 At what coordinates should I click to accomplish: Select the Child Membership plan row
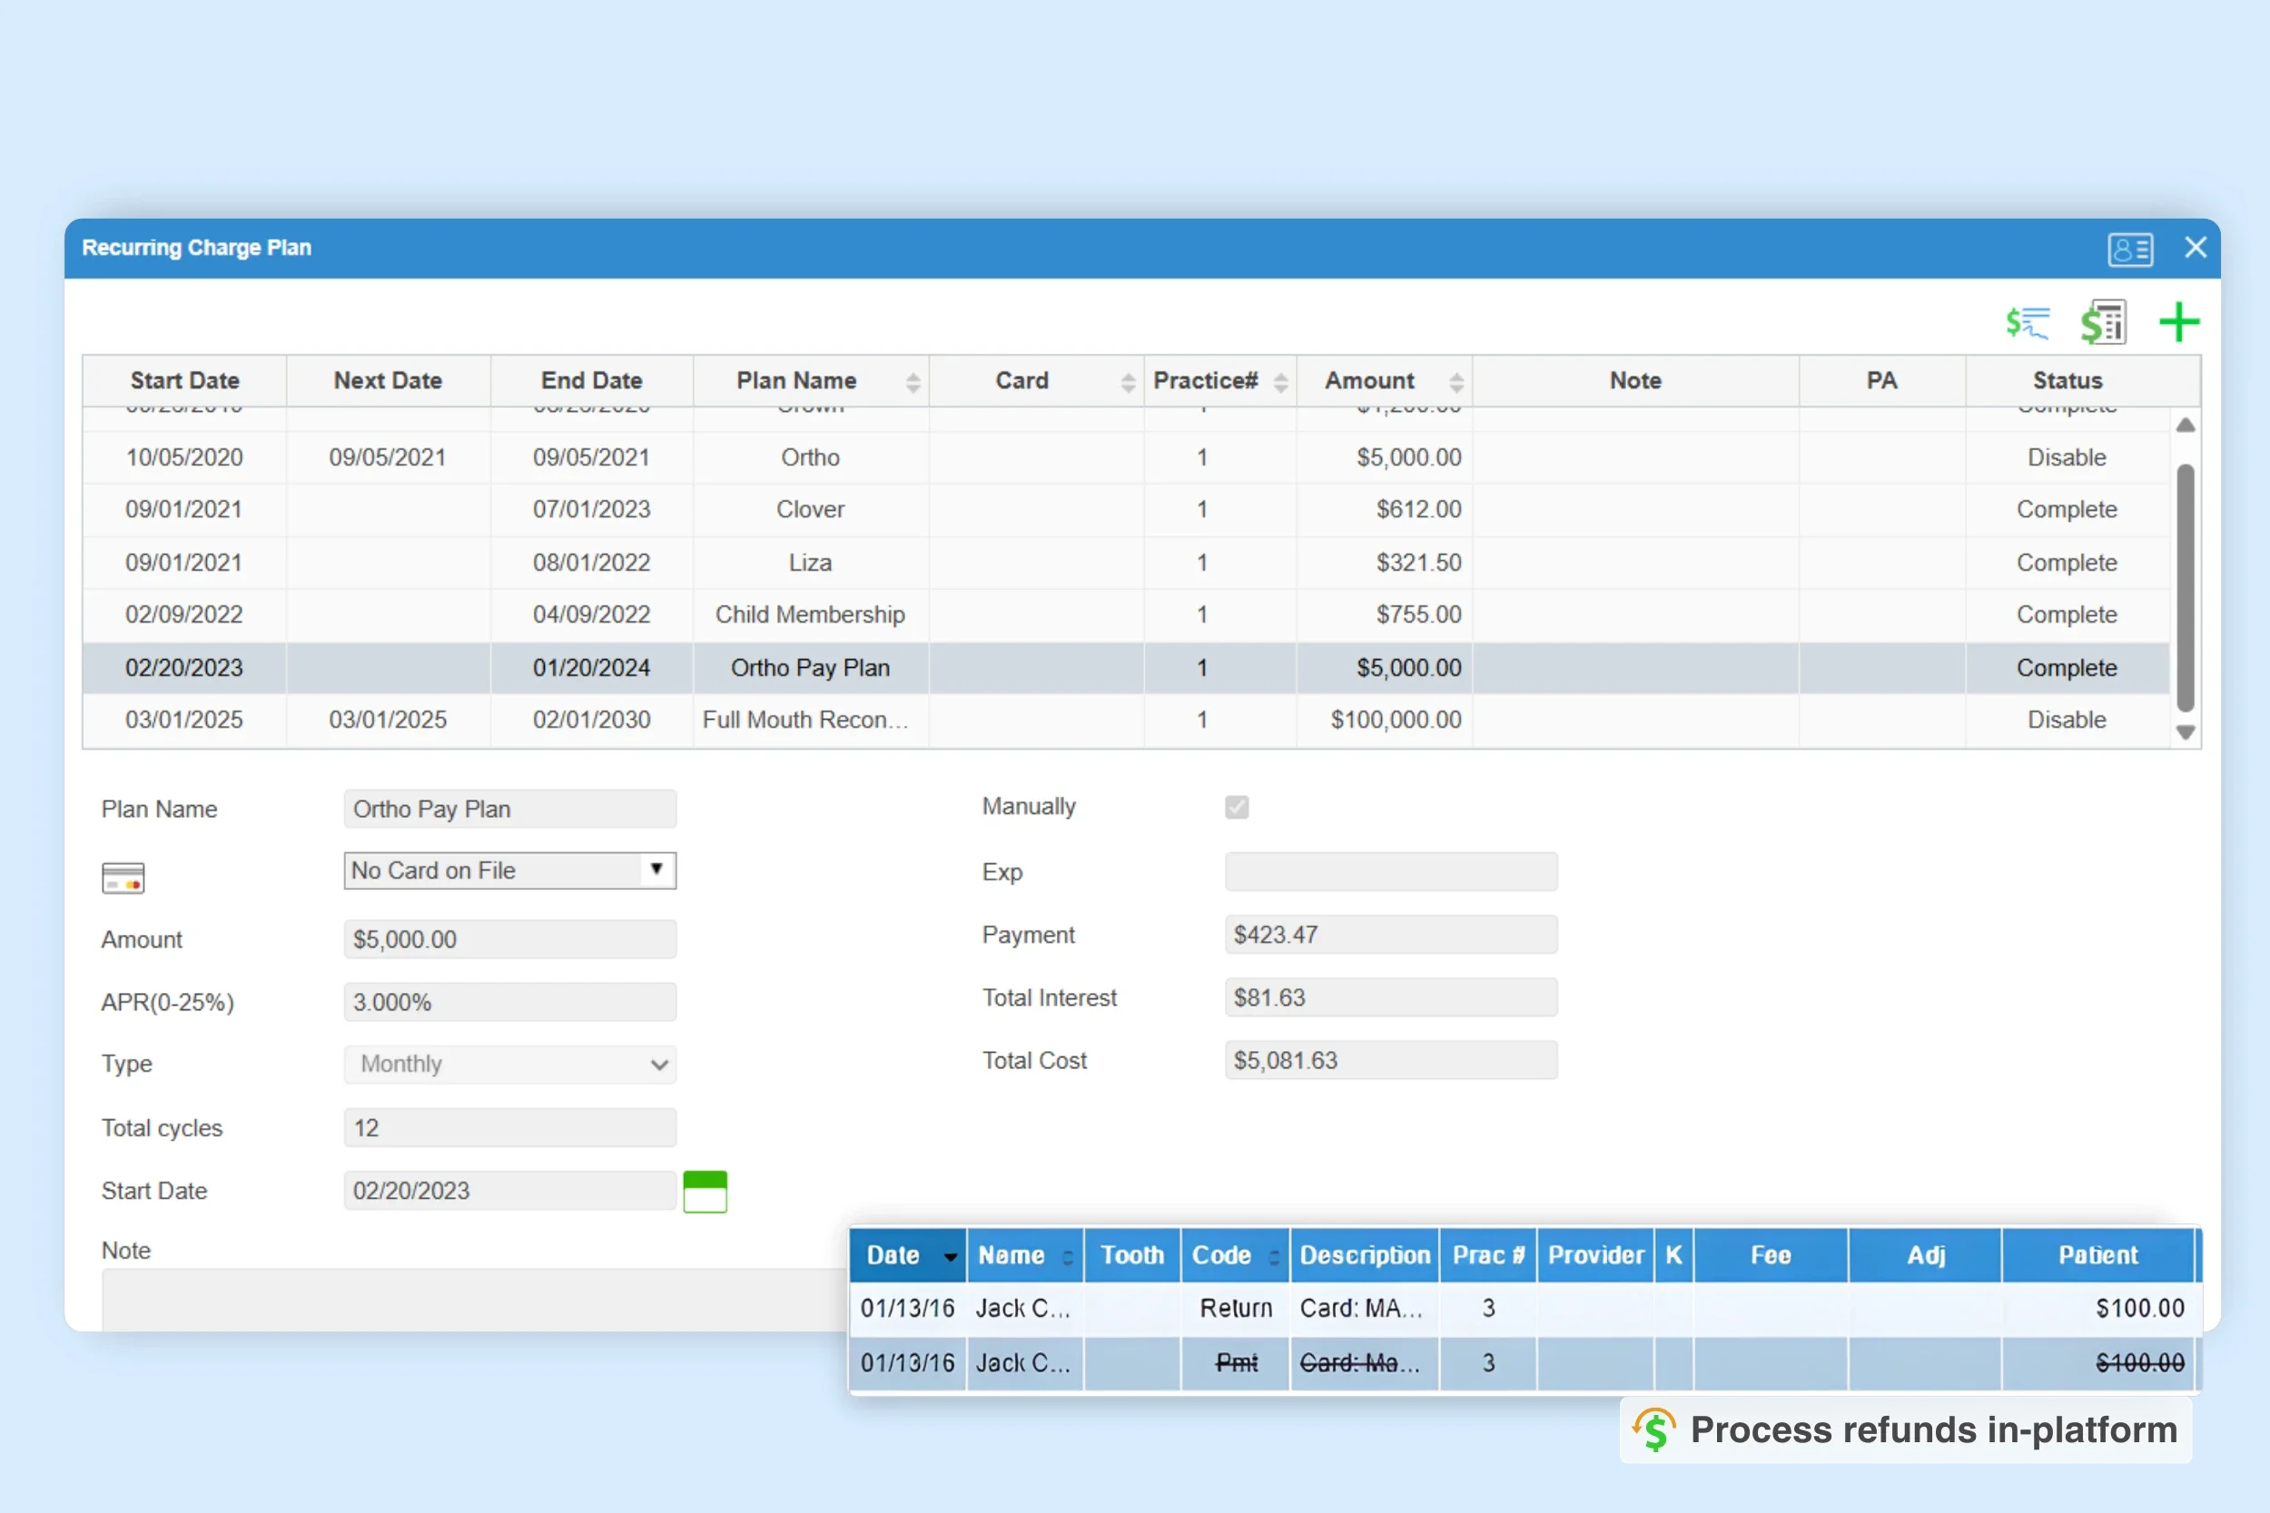809,614
